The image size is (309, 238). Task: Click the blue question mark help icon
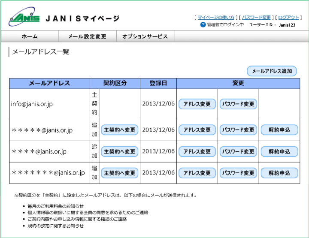(203, 25)
